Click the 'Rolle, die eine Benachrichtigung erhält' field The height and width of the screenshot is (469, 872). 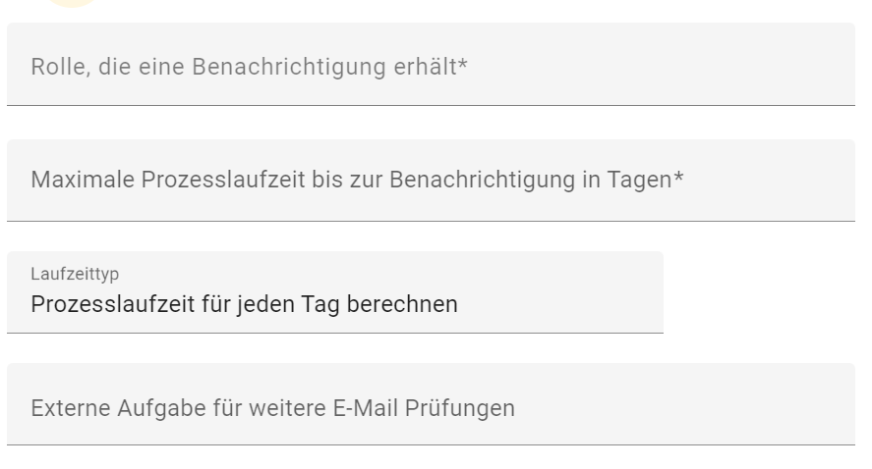pyautogui.click(x=431, y=66)
